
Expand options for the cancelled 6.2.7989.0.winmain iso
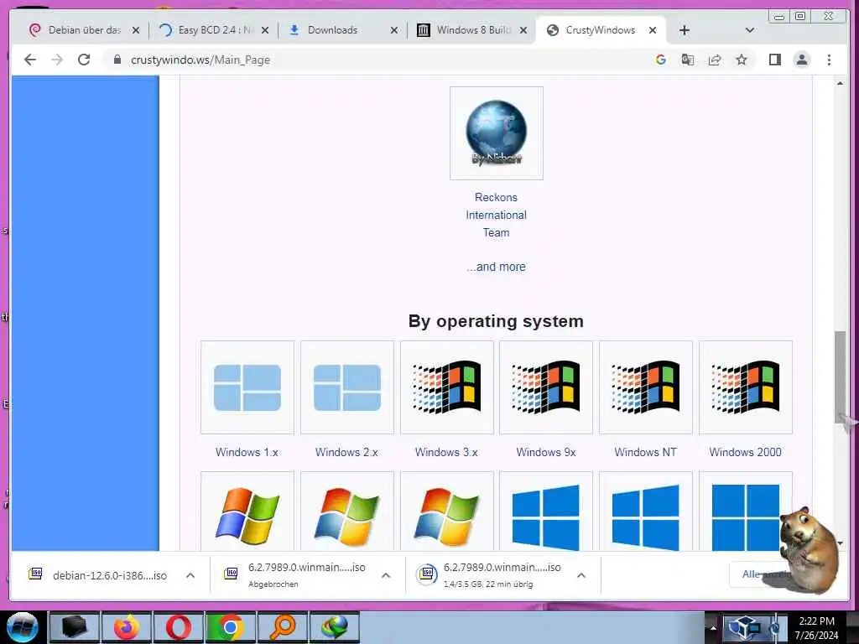pyautogui.click(x=386, y=575)
